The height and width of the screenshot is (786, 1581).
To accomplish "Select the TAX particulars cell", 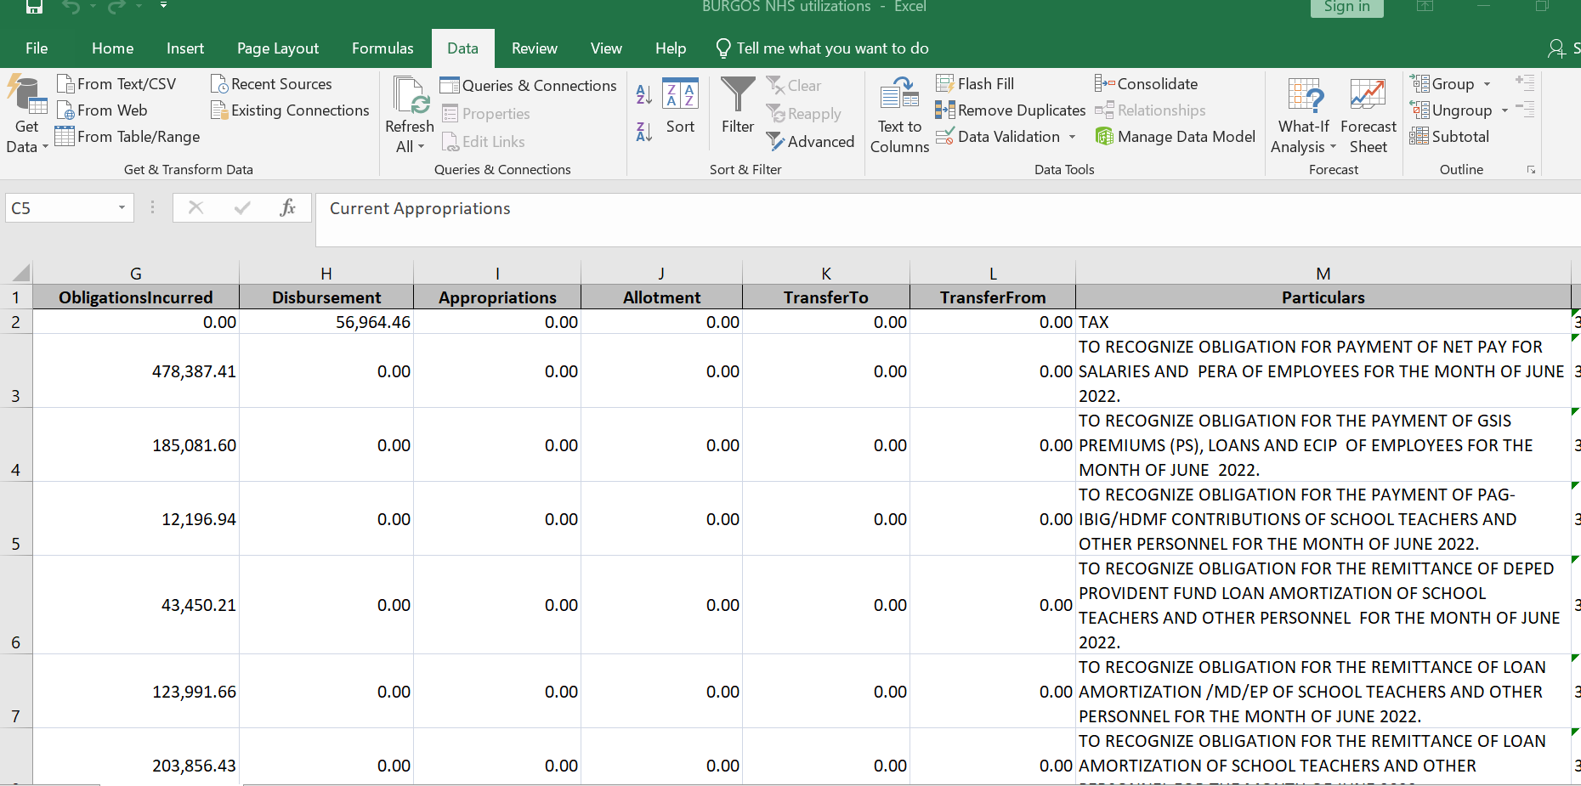I will [x=1323, y=322].
